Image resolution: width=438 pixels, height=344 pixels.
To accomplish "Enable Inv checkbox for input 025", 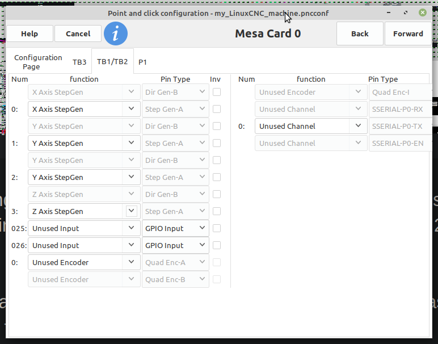I will coord(217,229).
